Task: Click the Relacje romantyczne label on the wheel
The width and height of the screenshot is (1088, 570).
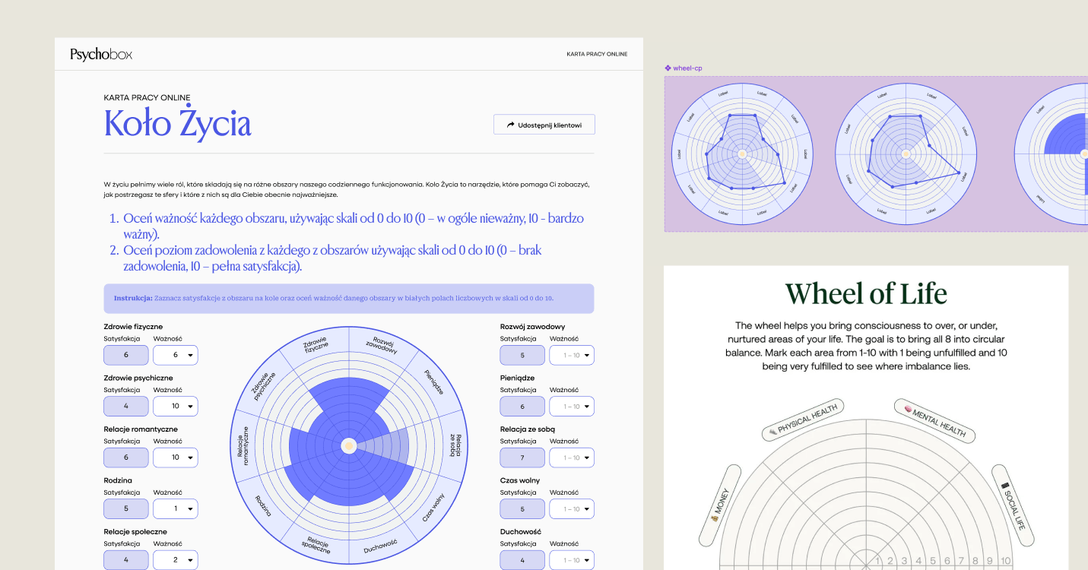Action: 245,446
